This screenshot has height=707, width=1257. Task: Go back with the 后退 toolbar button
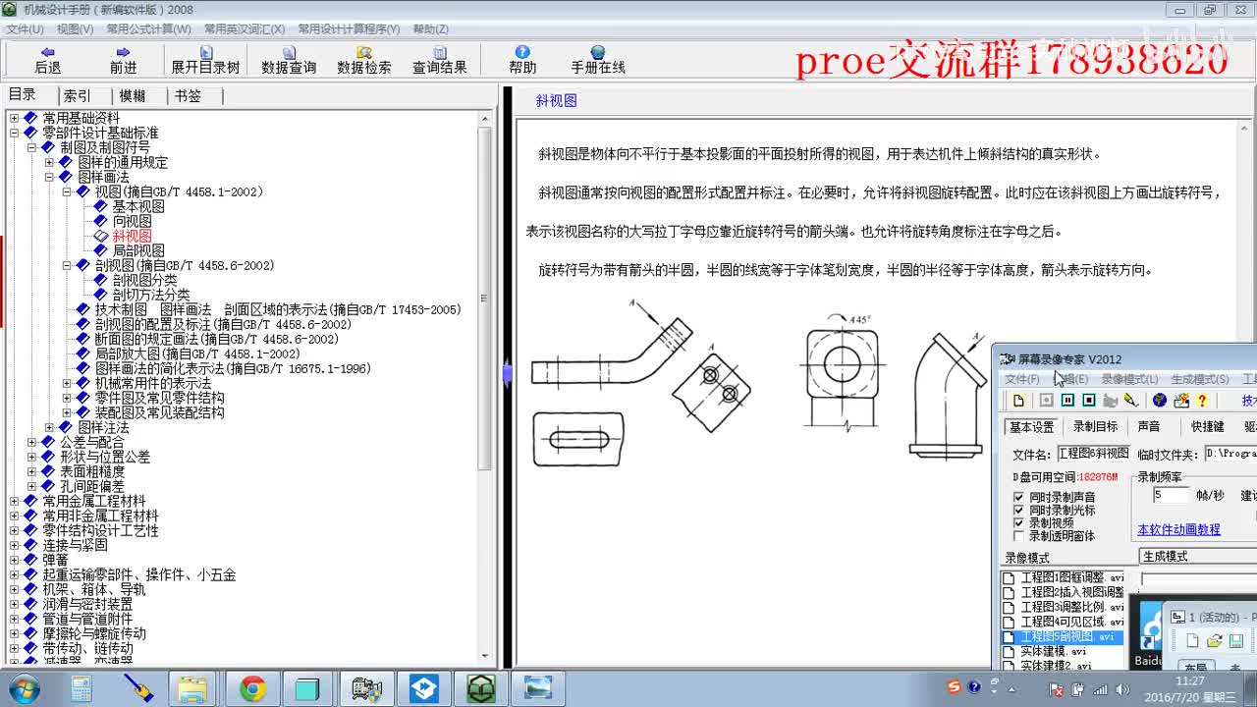[x=47, y=60]
